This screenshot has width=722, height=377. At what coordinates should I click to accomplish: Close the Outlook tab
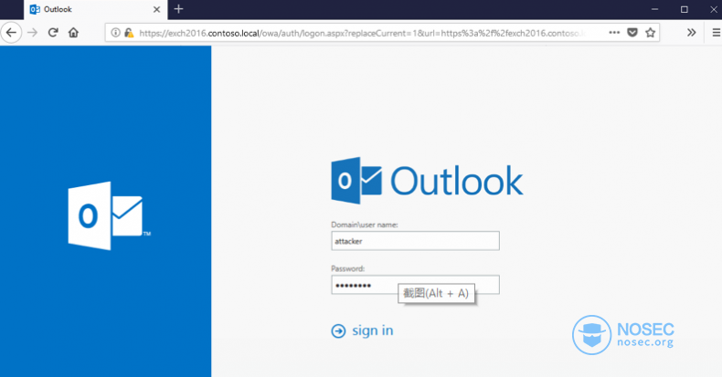pyautogui.click(x=156, y=10)
